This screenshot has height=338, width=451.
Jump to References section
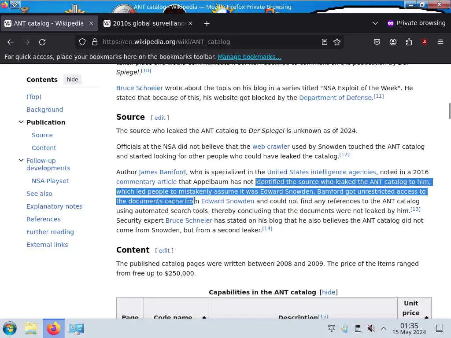click(x=44, y=219)
